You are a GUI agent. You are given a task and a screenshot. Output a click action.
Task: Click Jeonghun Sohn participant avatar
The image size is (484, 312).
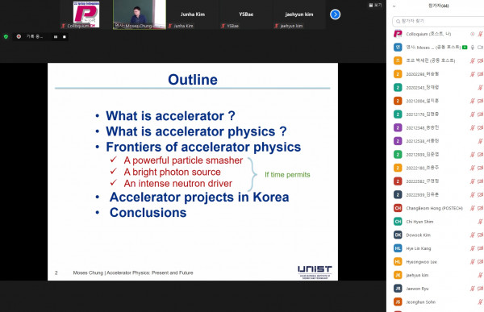click(398, 302)
